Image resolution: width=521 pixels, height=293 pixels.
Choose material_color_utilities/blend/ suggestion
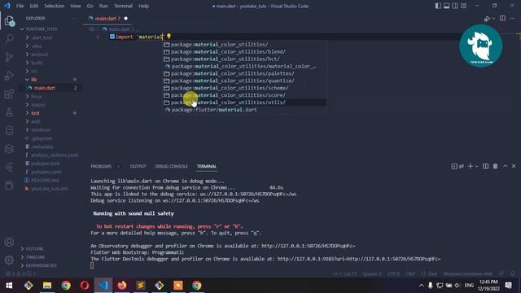(244, 52)
